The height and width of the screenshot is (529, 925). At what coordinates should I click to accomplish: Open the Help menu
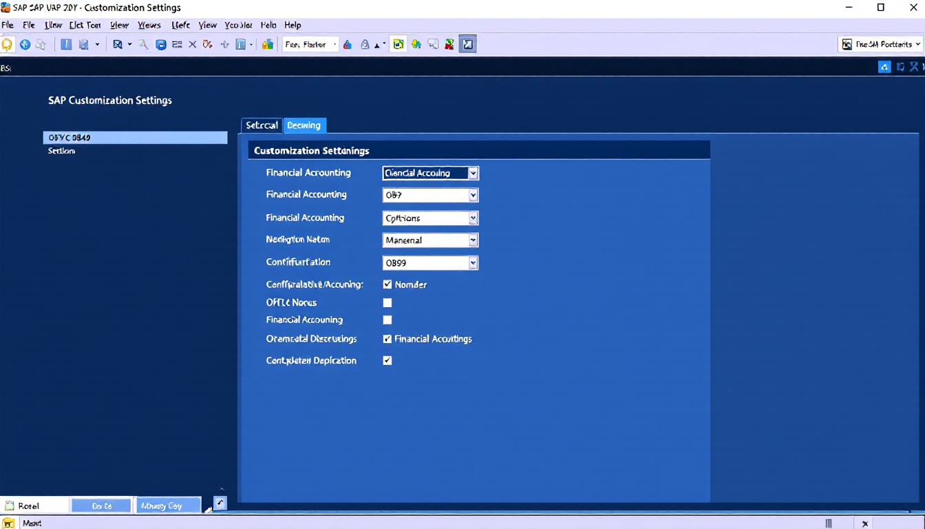tap(293, 25)
